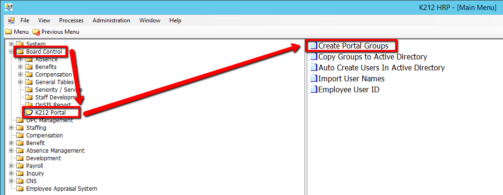Open the Help menu

pos(175,20)
